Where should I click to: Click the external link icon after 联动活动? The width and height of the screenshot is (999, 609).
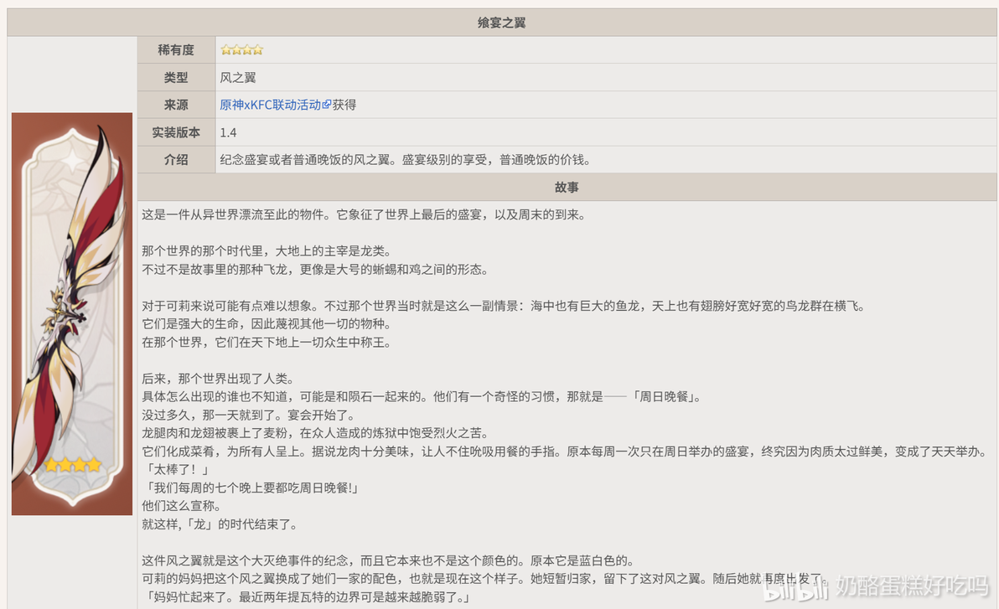coord(327,105)
